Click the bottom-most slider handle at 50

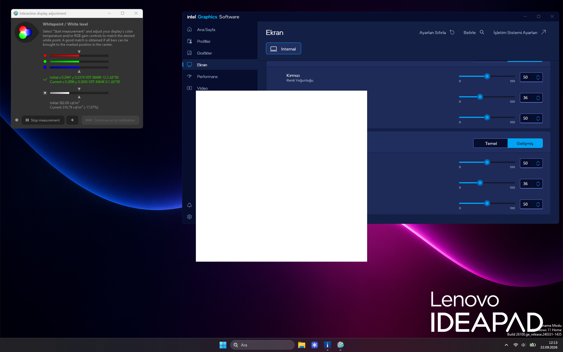pyautogui.click(x=487, y=203)
